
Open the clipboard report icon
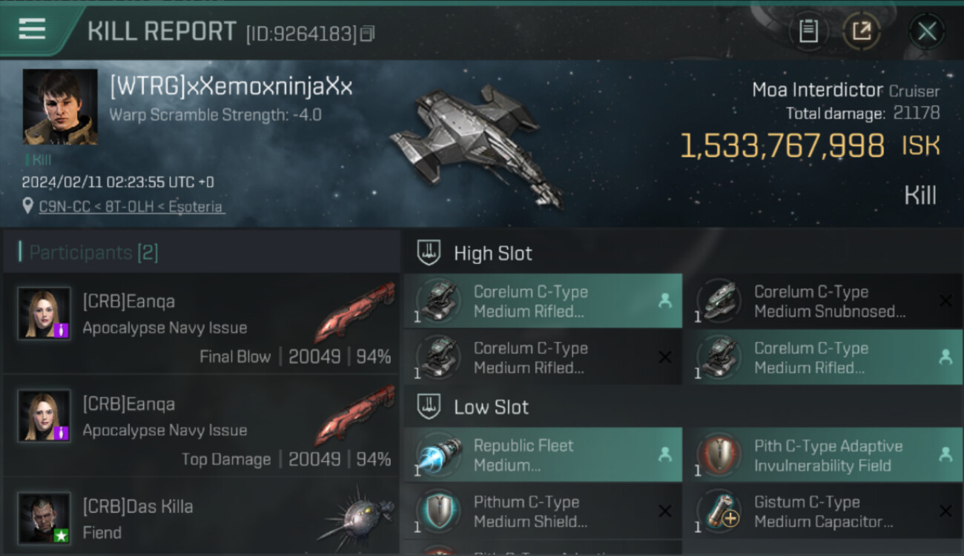(x=808, y=31)
